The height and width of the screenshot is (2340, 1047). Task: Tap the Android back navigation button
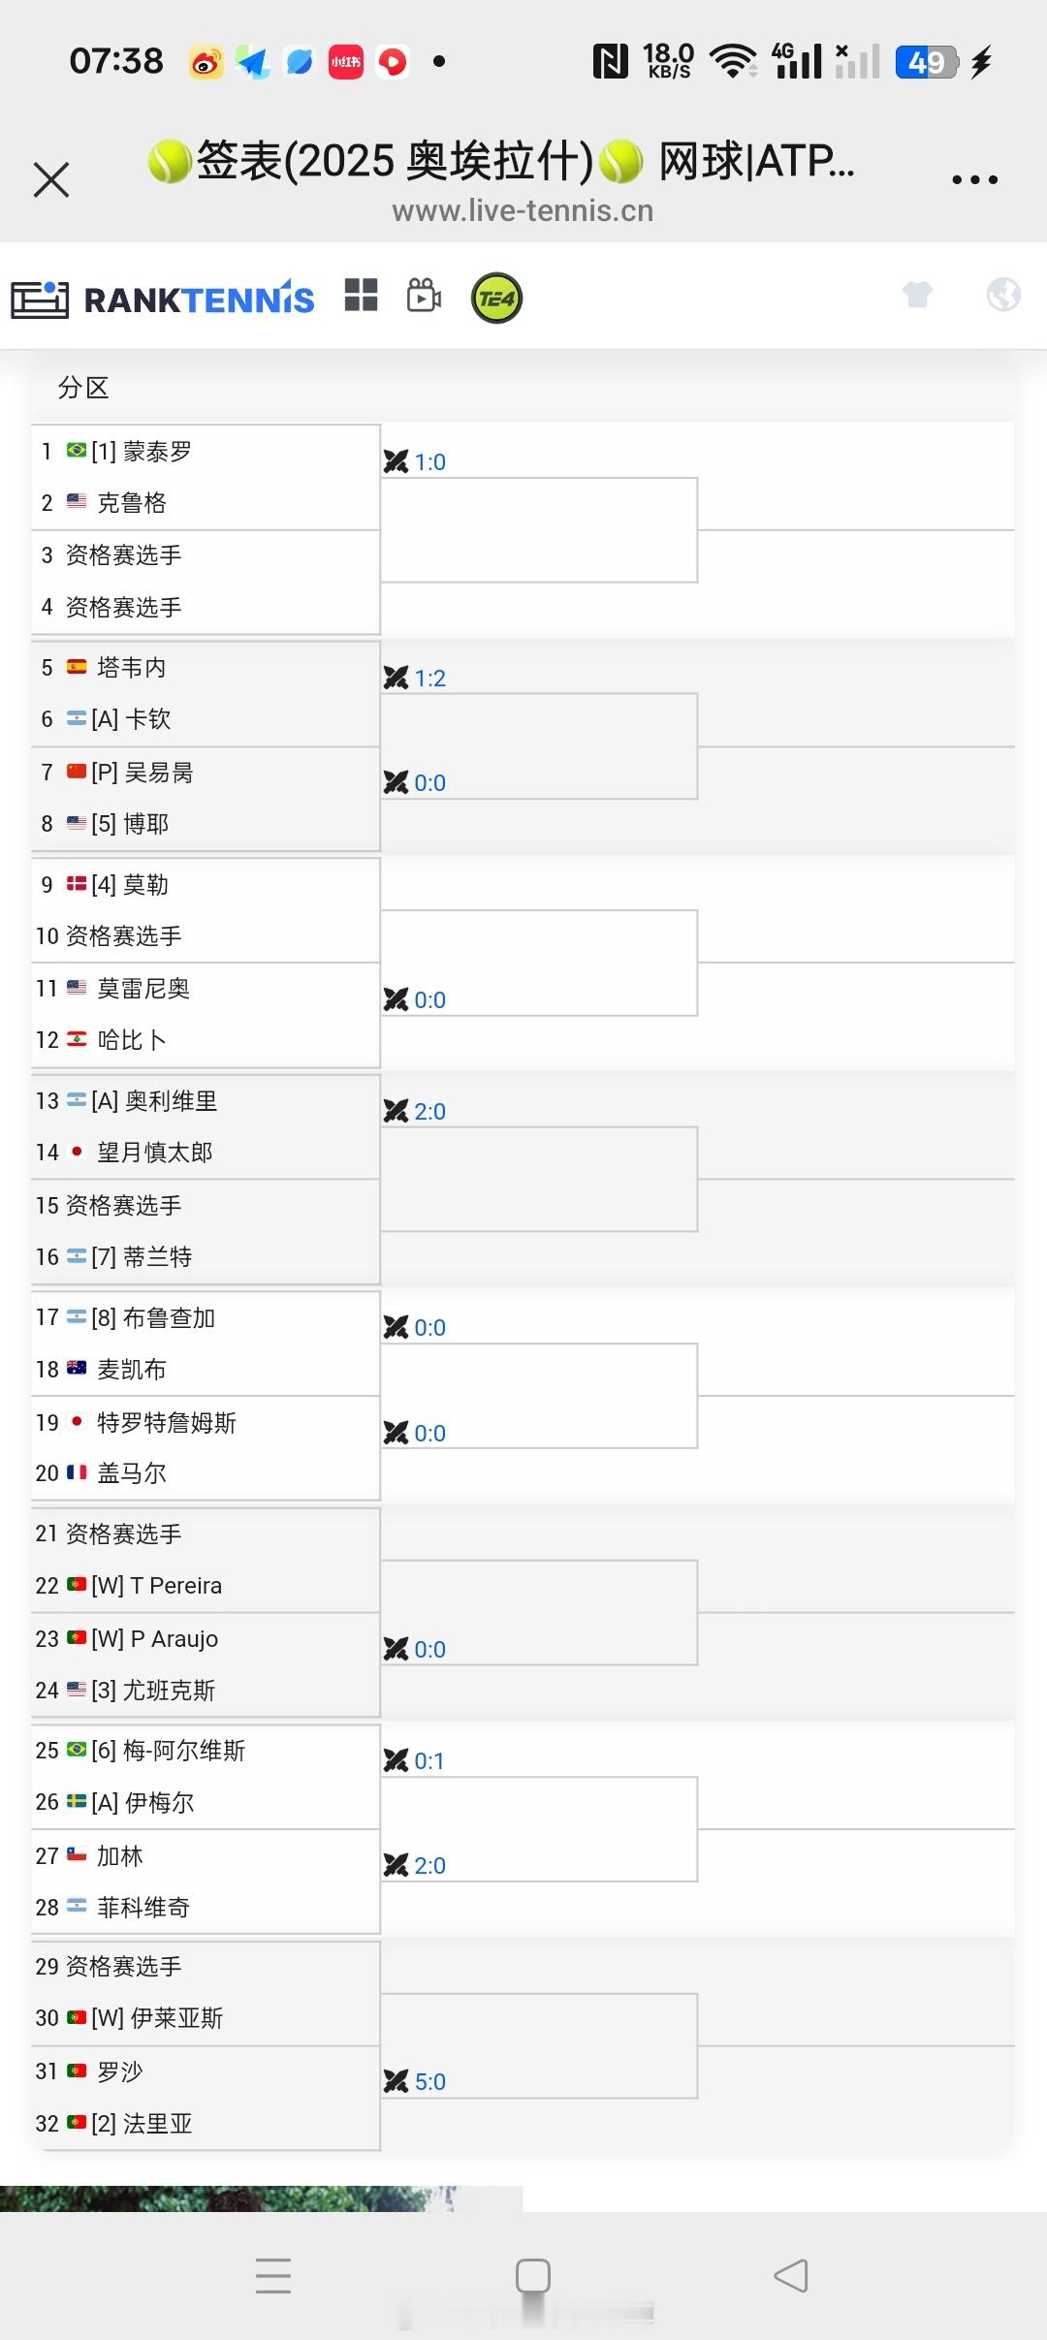coord(791,2276)
